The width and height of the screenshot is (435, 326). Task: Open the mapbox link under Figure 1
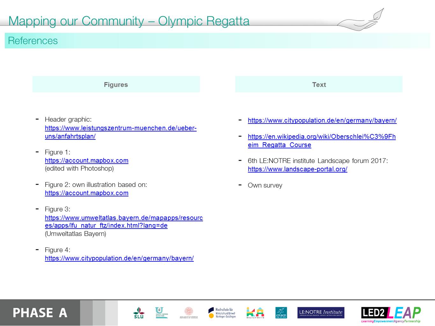tap(87, 160)
